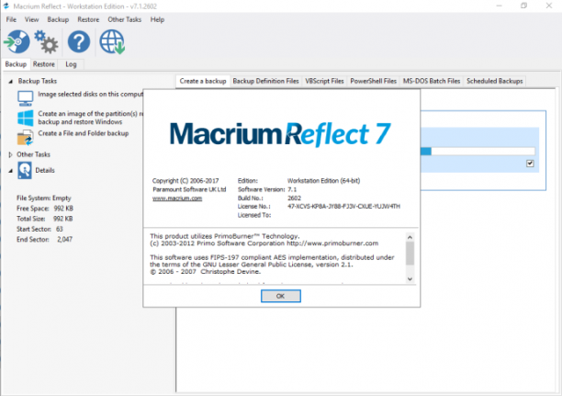The height and width of the screenshot is (396, 562).
Task: Click the End Sector 2,047 value
Action: click(x=64, y=239)
